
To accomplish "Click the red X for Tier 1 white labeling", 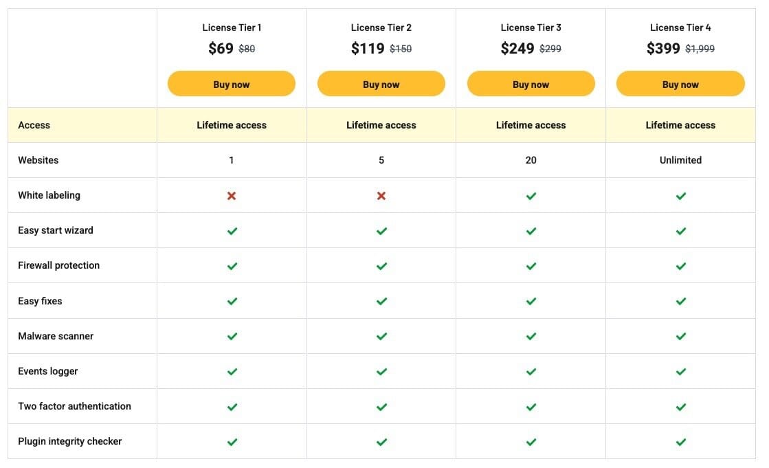I will click(x=232, y=196).
